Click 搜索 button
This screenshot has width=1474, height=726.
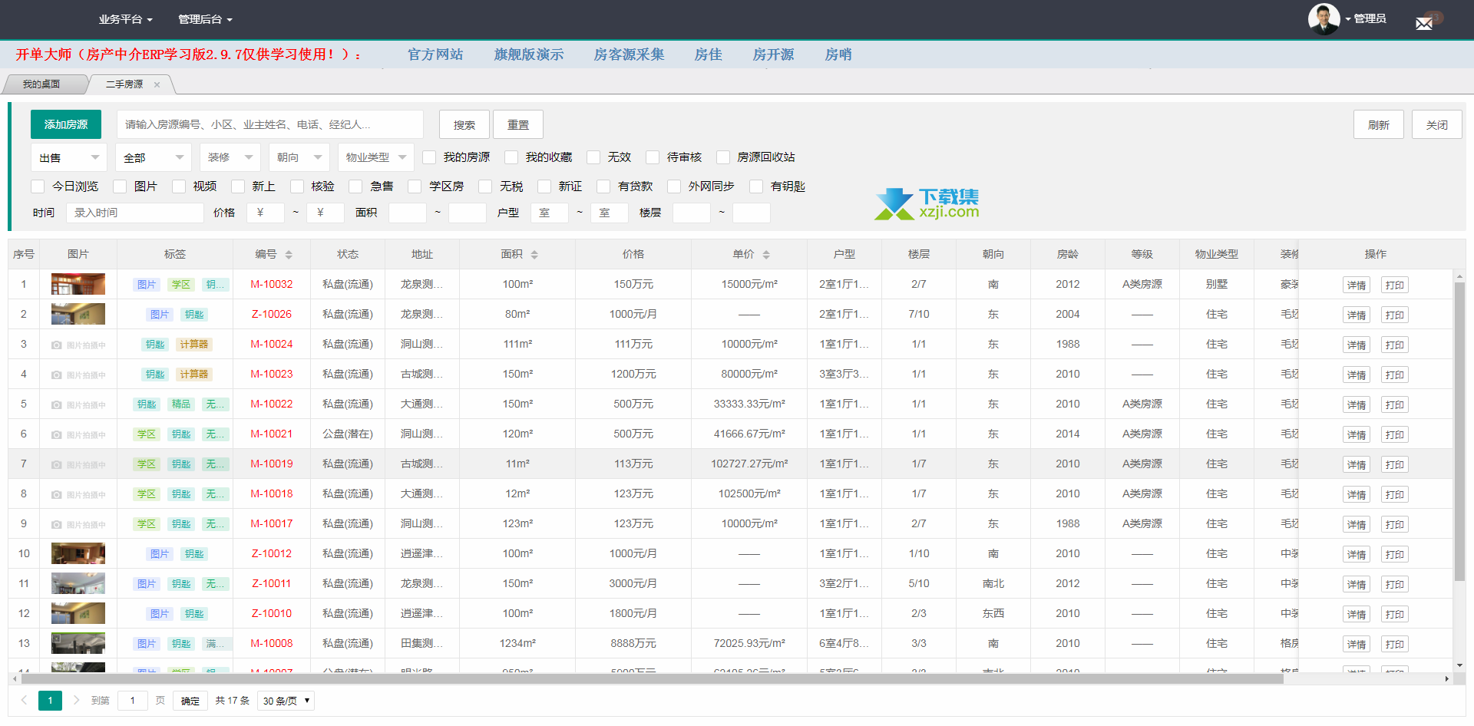(464, 124)
